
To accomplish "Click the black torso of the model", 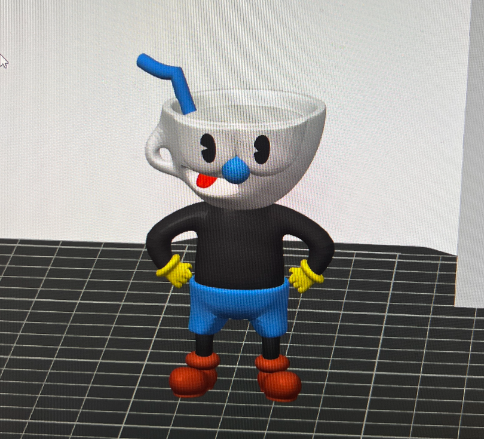I will (x=239, y=247).
